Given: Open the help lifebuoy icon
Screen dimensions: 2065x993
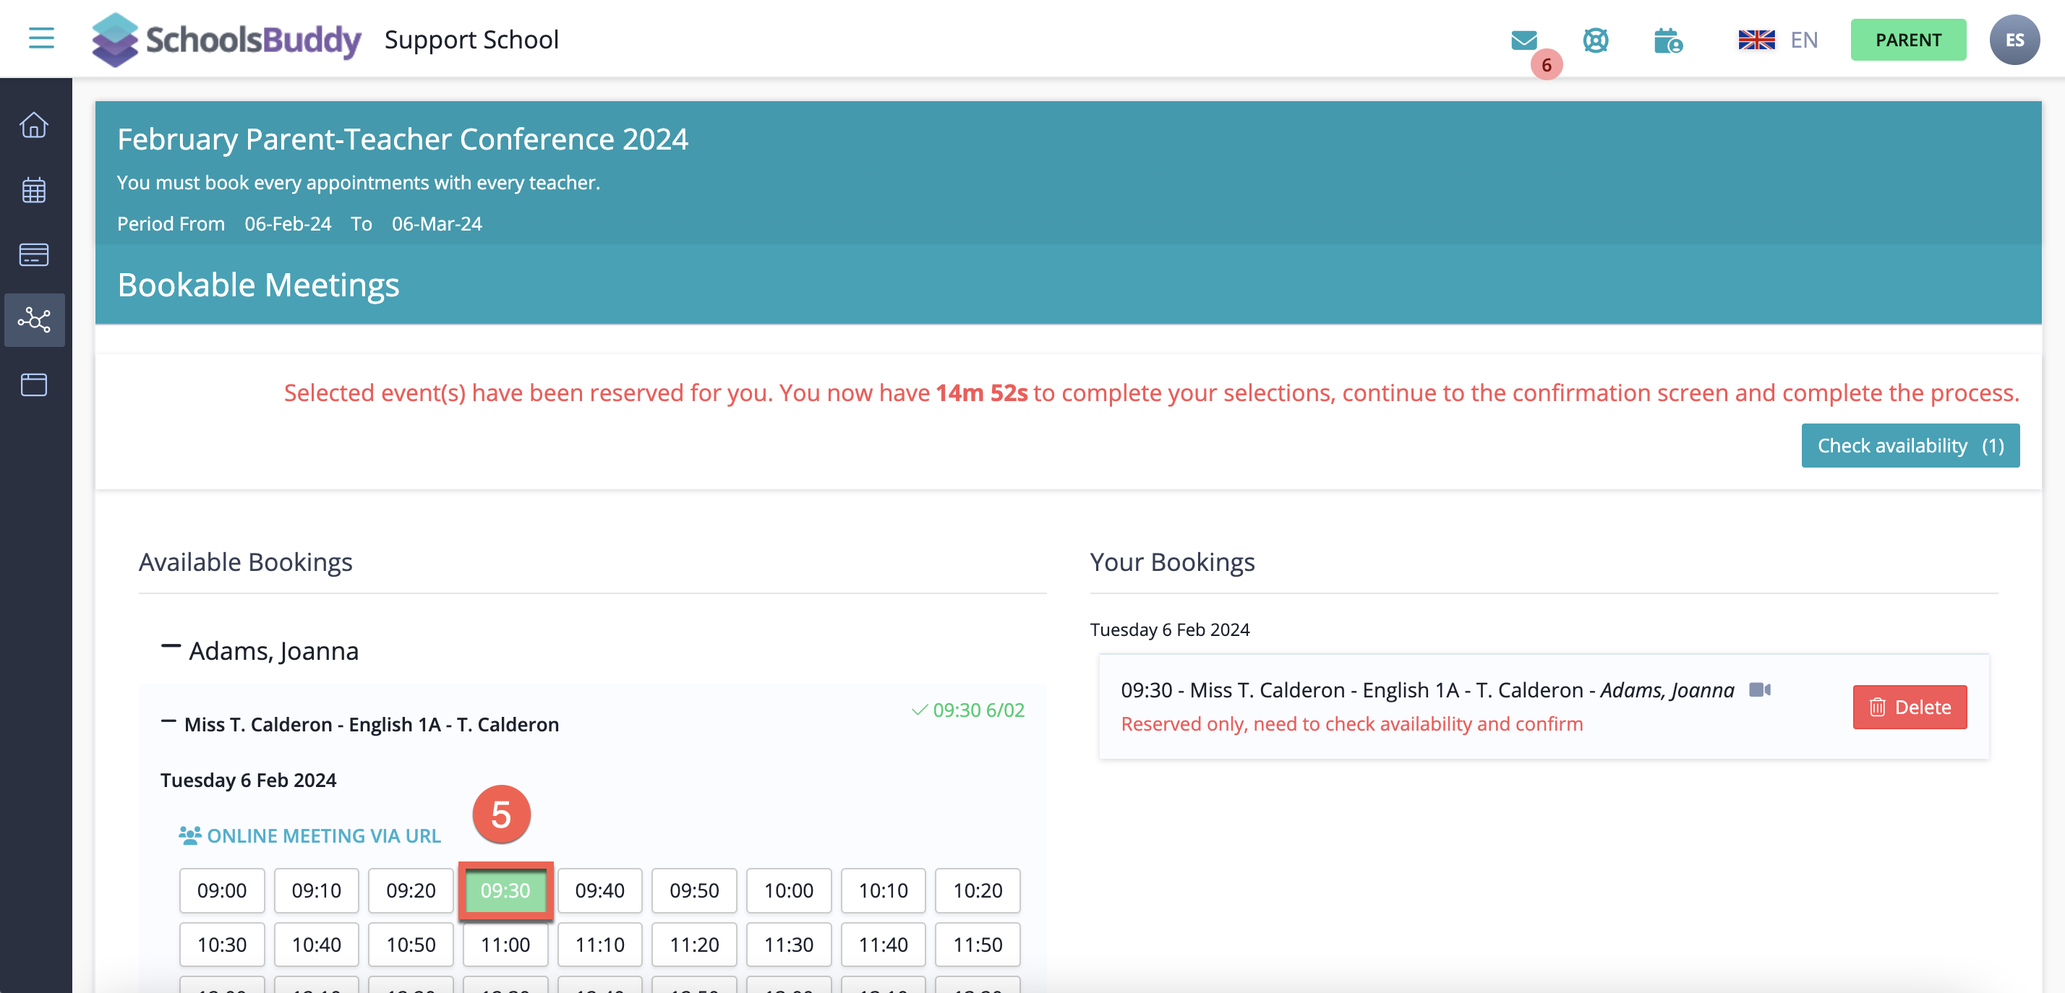Looking at the screenshot, I should click(x=1595, y=39).
